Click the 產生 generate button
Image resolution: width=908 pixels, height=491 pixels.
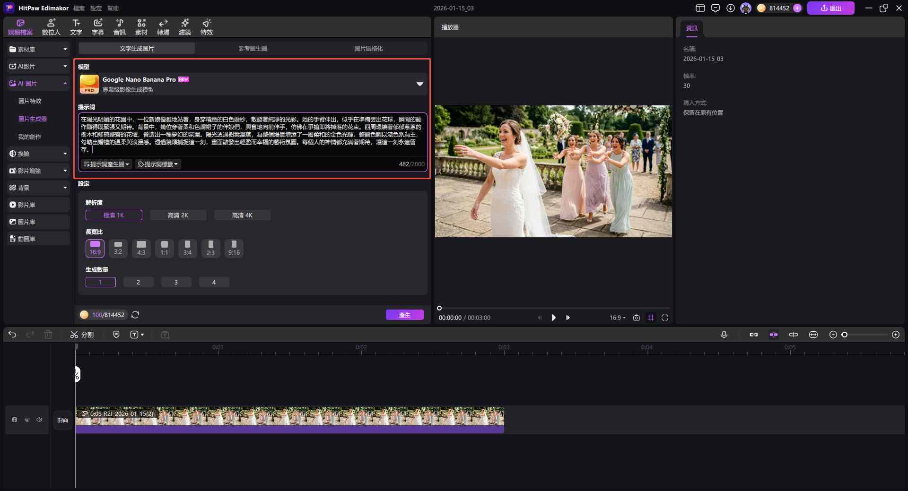tap(404, 315)
